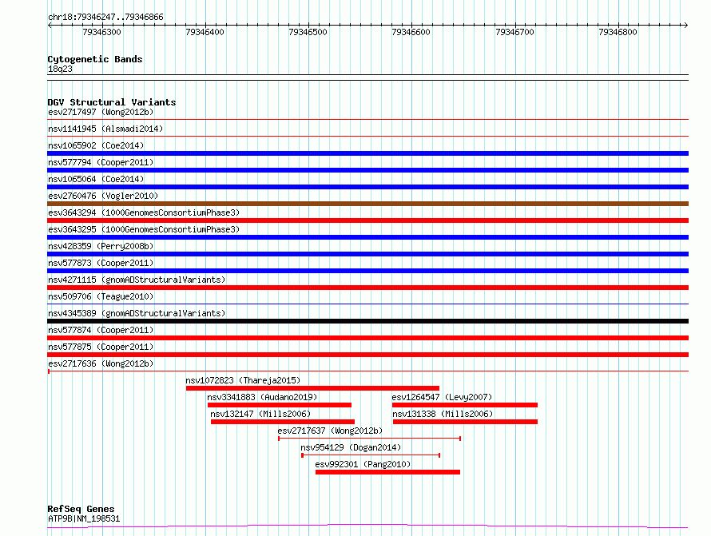The image size is (711, 536).
Task: Click the nsv132147 (Mills2006) red bar
Action: point(282,422)
